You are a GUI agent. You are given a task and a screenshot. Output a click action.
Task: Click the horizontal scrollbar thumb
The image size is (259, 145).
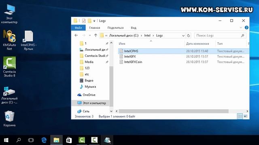point(174,111)
